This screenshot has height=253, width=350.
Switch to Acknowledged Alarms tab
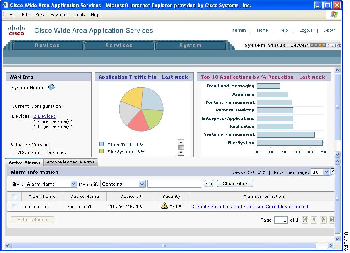[71, 162]
